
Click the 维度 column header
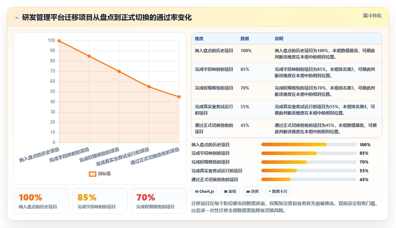tap(199, 39)
